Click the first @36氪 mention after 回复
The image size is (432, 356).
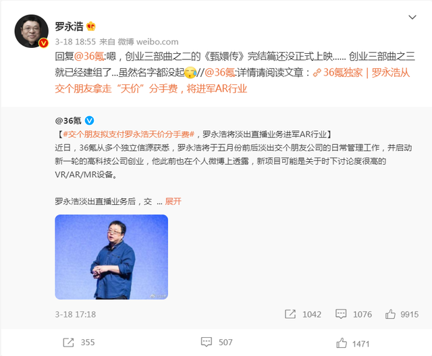[90, 56]
